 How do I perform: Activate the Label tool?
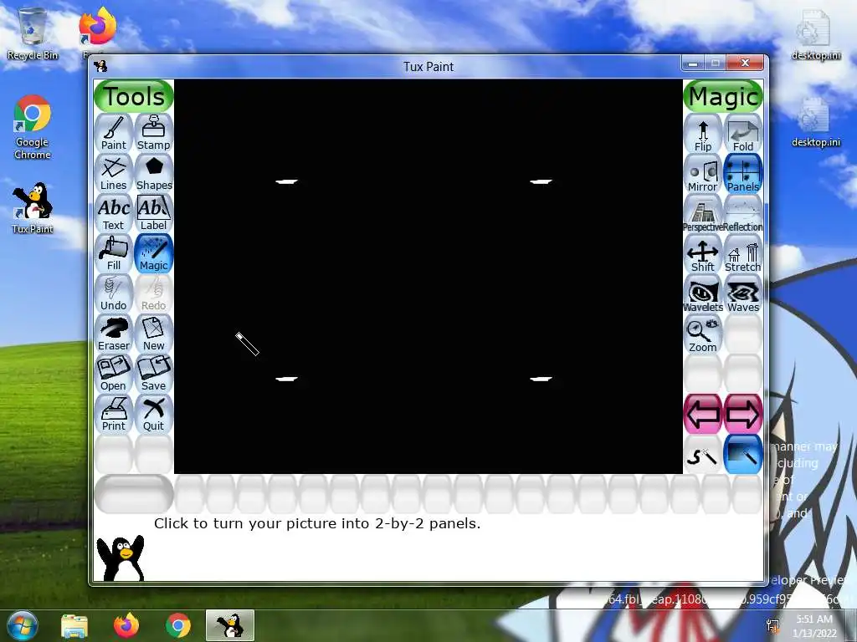point(154,213)
